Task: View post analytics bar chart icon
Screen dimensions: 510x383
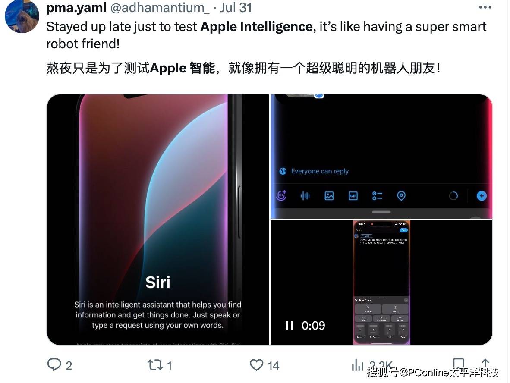Action: click(x=357, y=365)
